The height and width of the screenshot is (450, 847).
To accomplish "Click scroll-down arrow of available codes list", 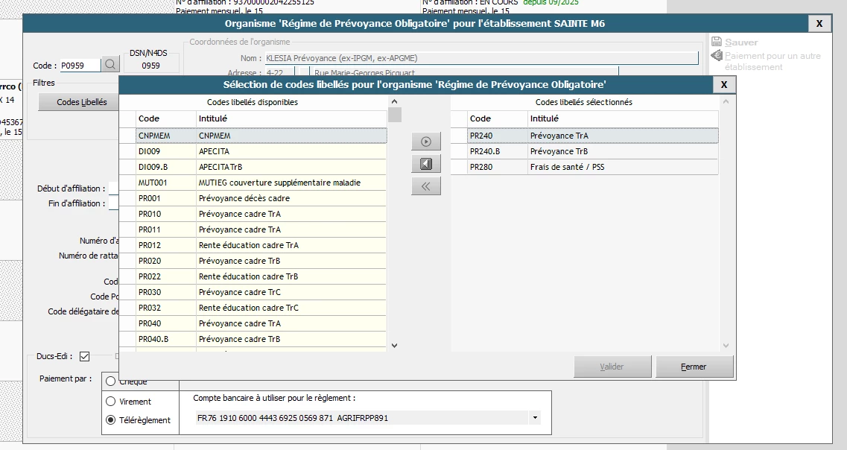I will click(394, 345).
